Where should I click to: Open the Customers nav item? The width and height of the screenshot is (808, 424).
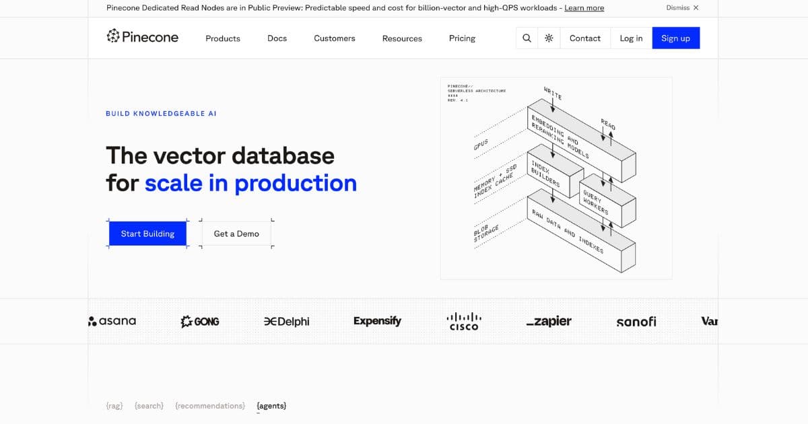[334, 38]
